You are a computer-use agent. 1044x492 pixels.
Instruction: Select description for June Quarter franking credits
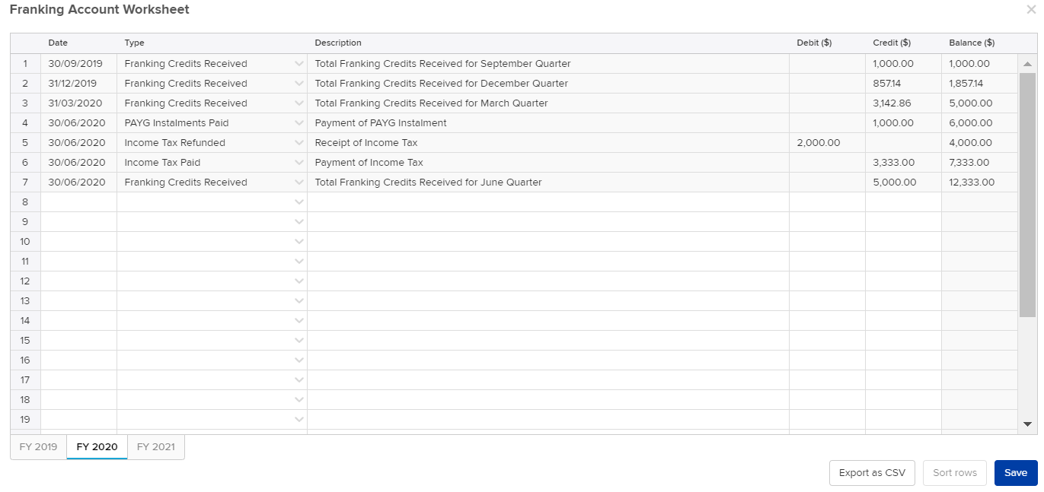point(548,183)
